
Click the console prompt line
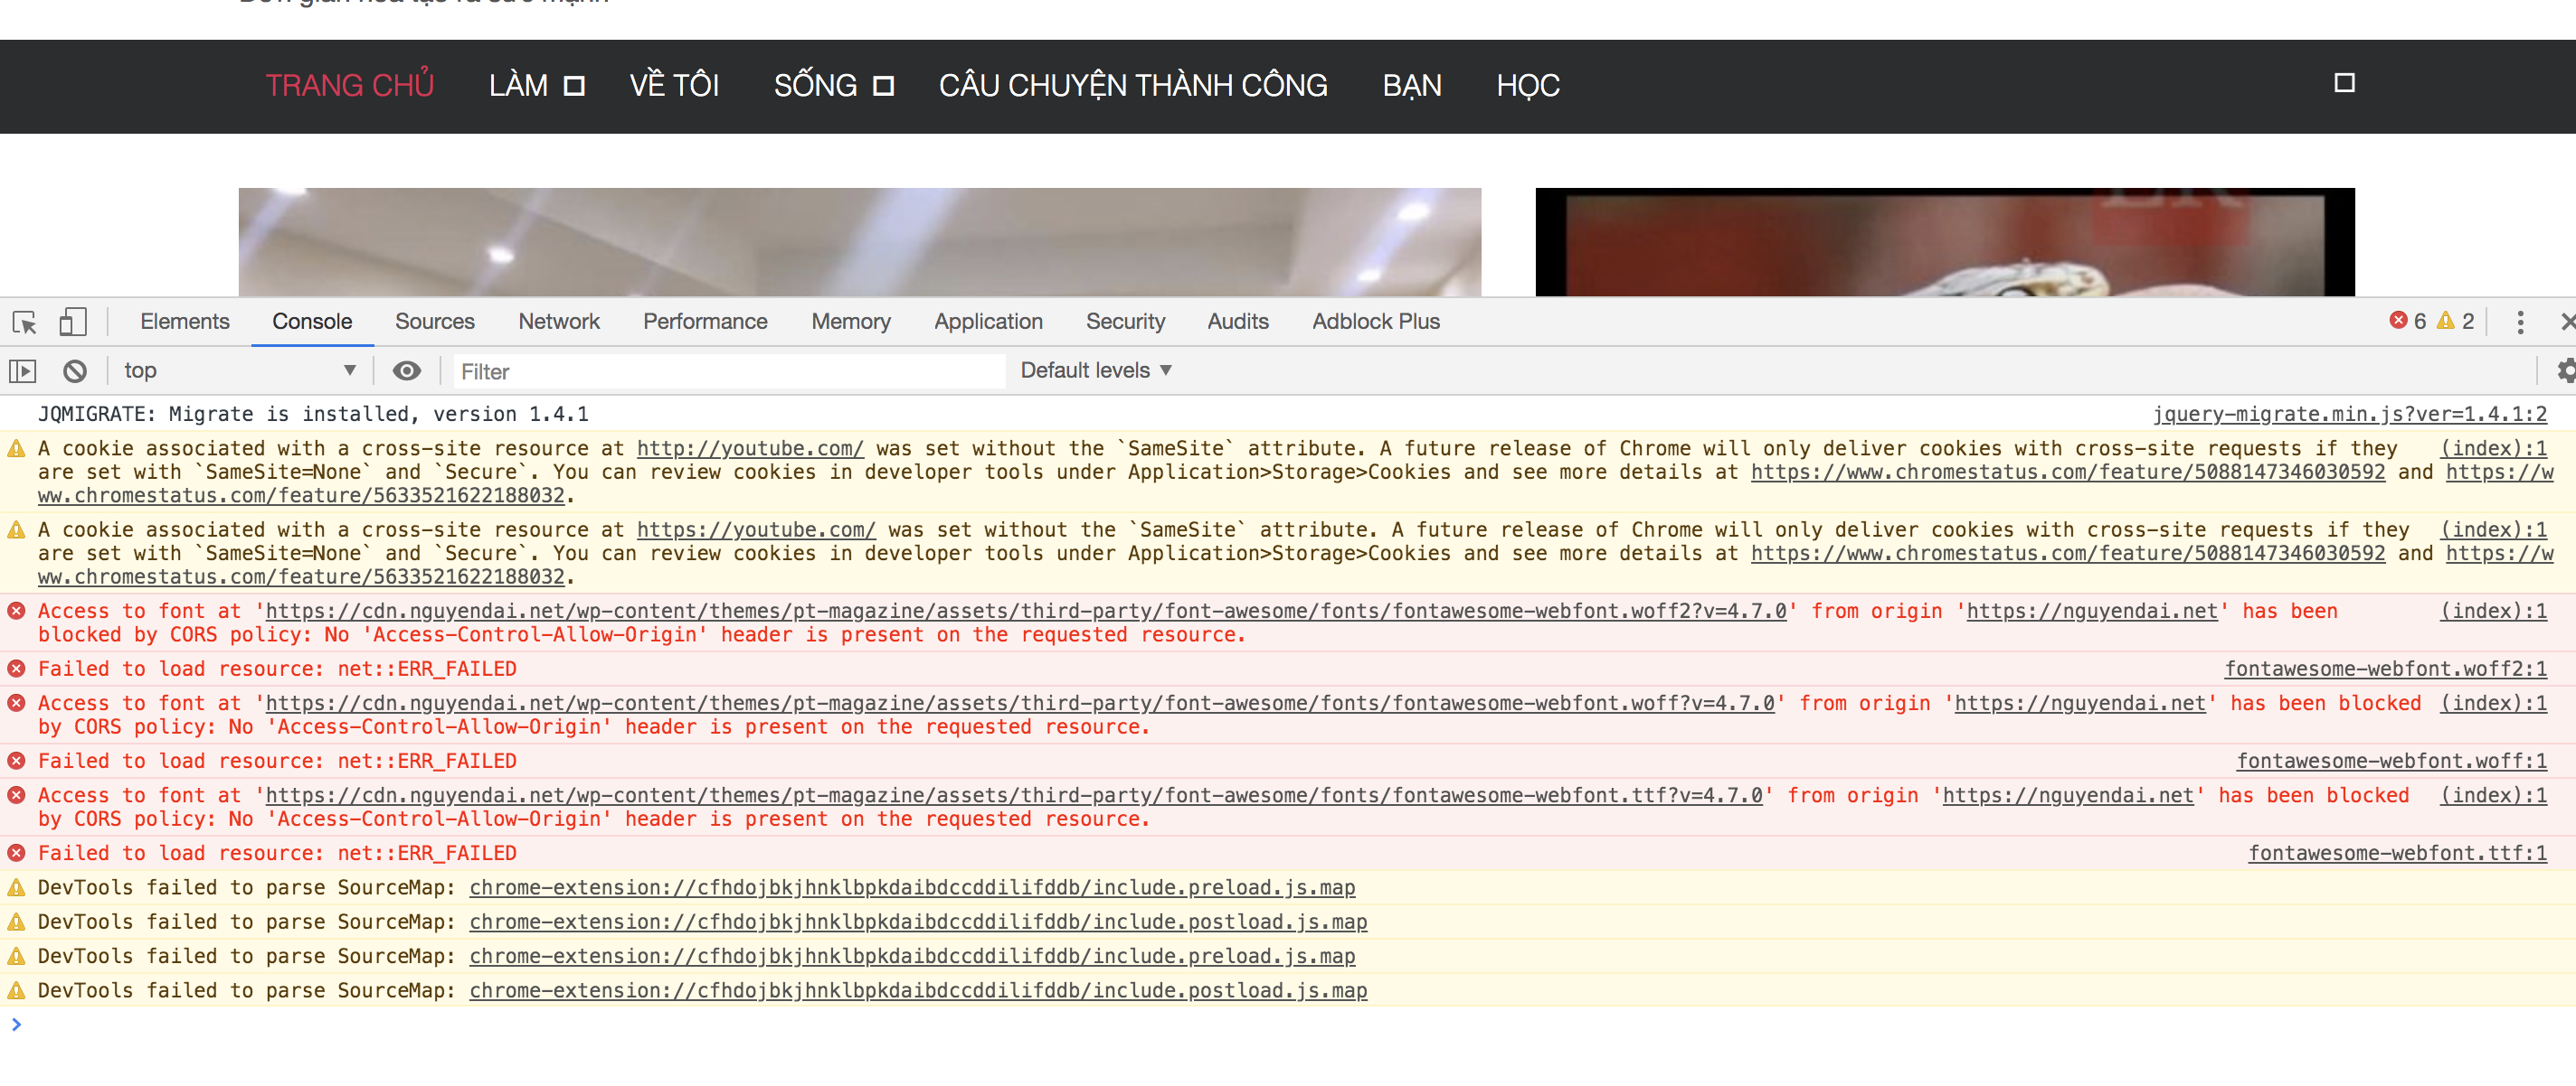[x=1288, y=1025]
